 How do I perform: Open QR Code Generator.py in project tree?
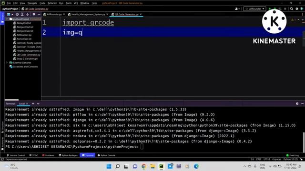(x=27, y=55)
